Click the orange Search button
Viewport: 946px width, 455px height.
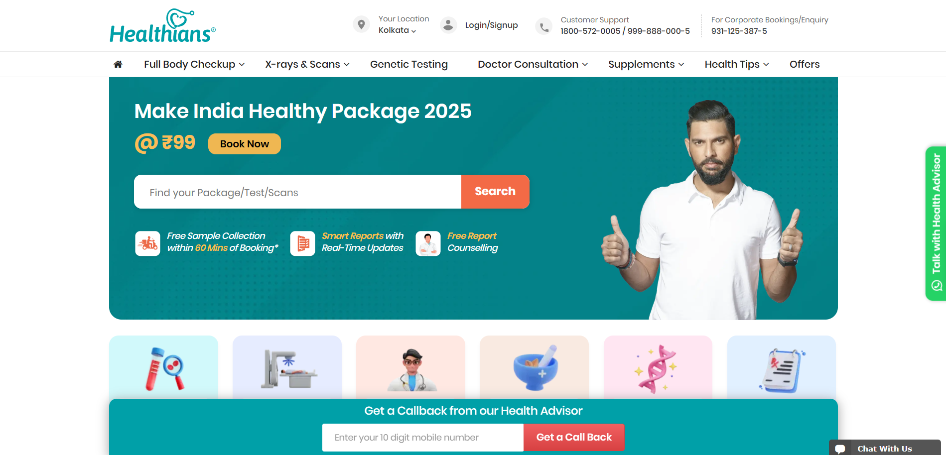coord(495,192)
